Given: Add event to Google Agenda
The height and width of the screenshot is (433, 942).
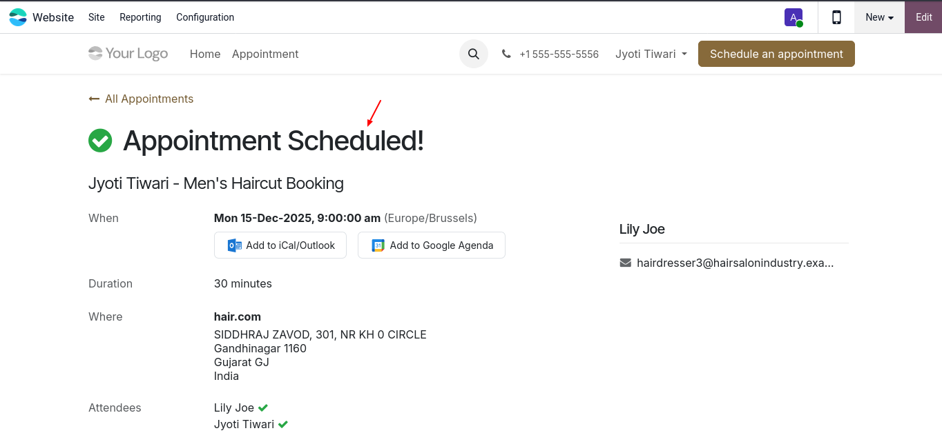Looking at the screenshot, I should [432, 245].
